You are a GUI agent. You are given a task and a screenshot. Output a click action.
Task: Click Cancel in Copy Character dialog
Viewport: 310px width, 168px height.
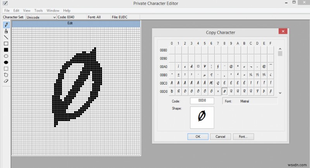(x=220, y=137)
